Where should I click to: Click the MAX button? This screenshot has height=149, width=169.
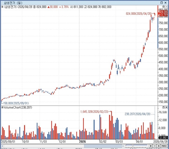164,146
